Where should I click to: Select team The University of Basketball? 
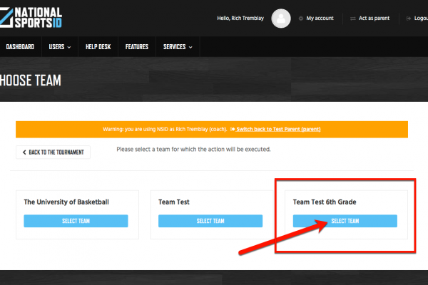pos(76,221)
